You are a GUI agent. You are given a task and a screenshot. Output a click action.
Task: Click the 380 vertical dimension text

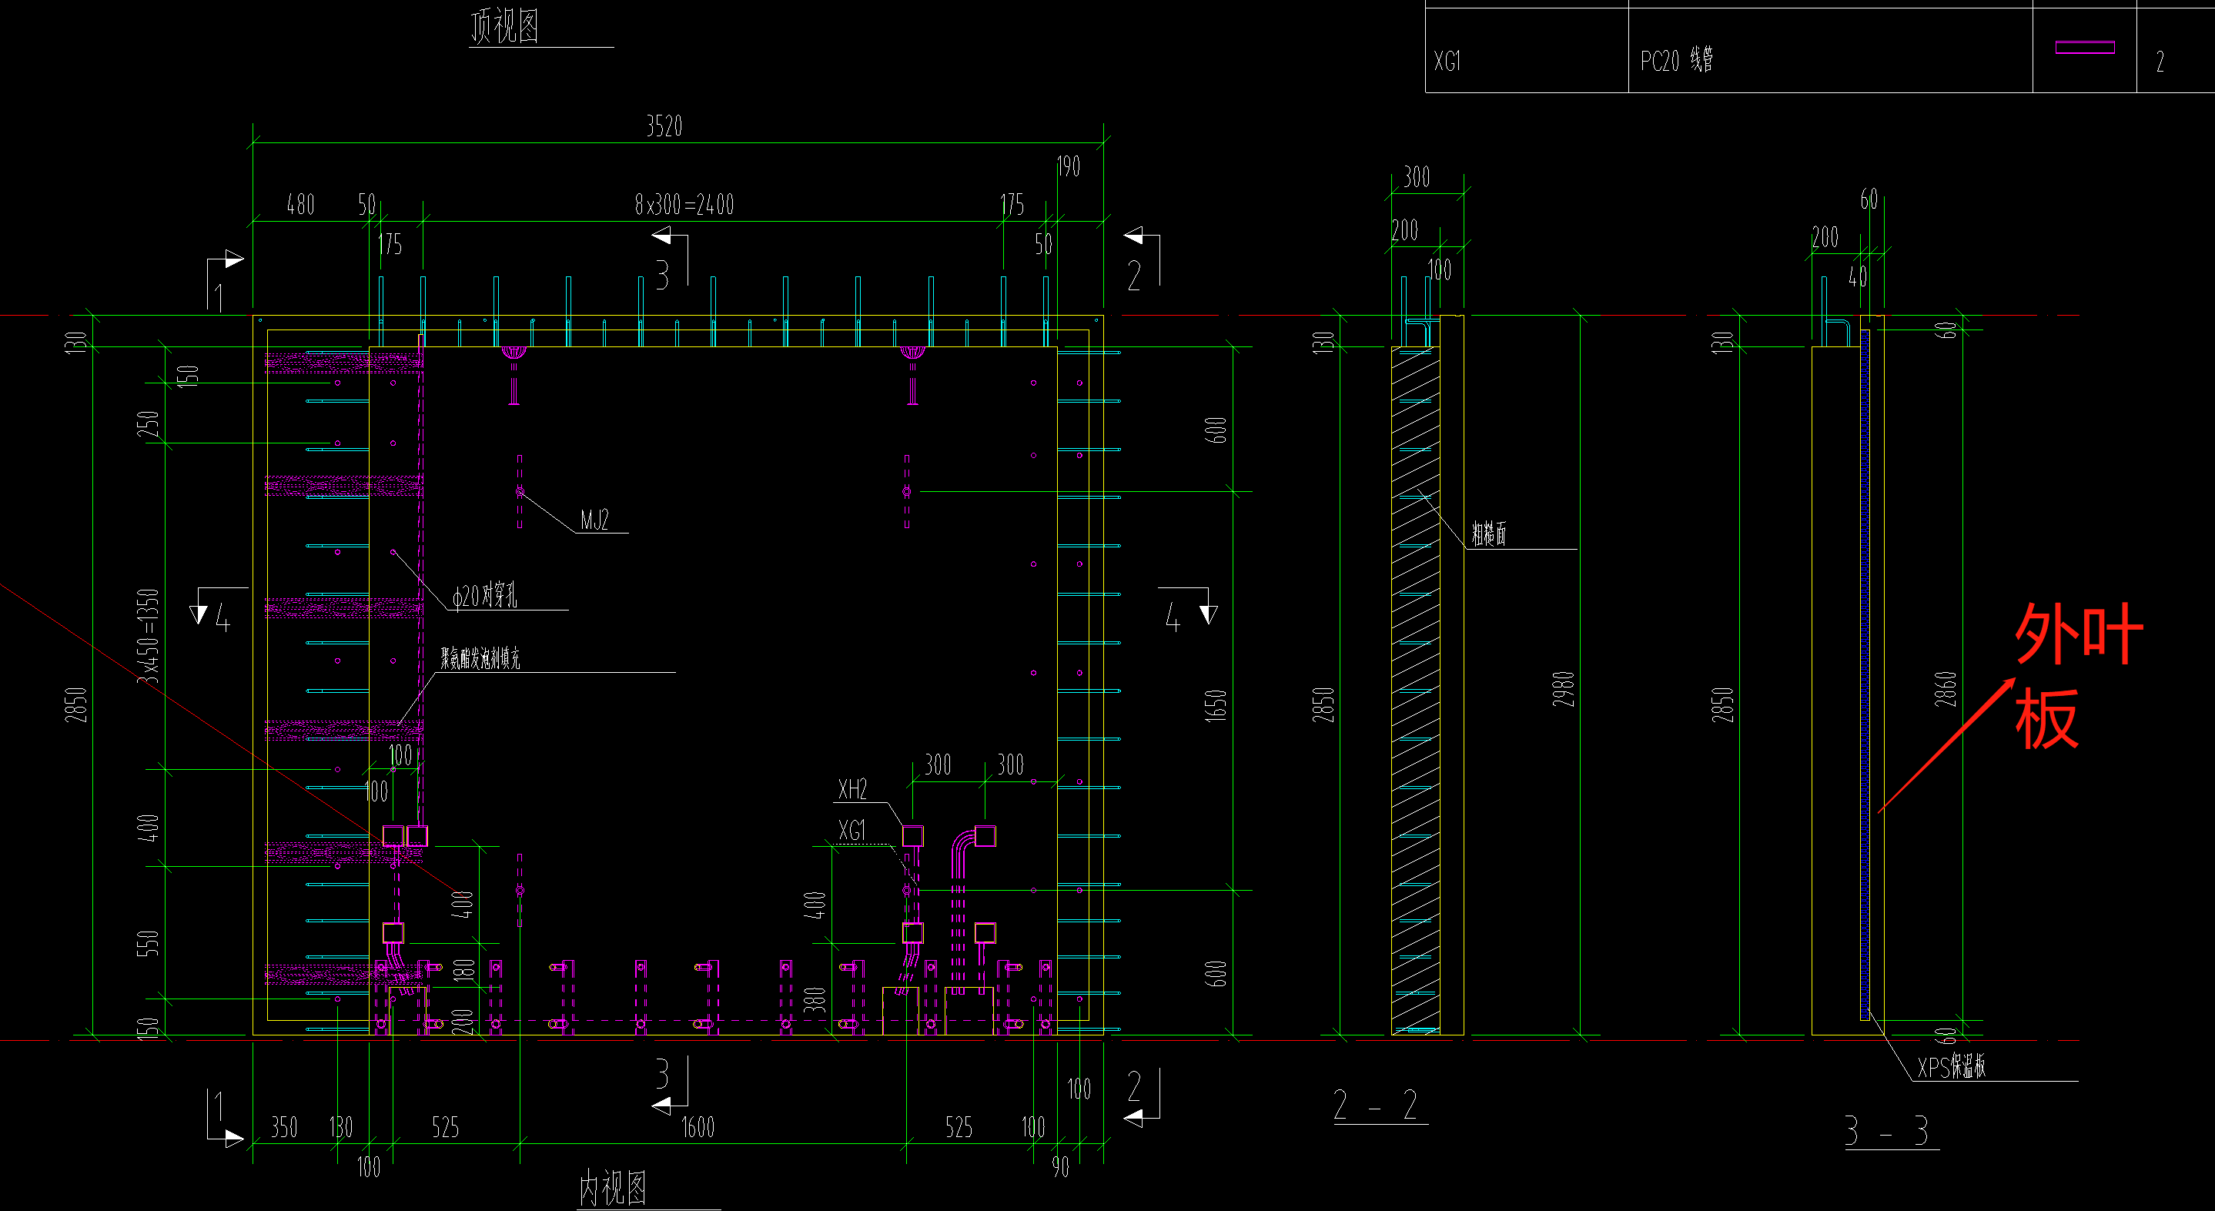point(815,1000)
